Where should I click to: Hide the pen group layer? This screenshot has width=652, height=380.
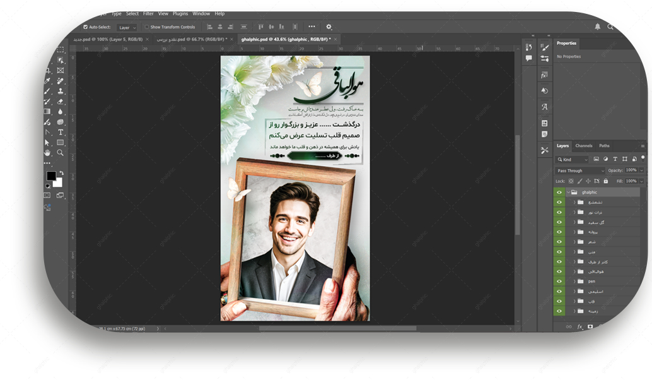point(559,281)
